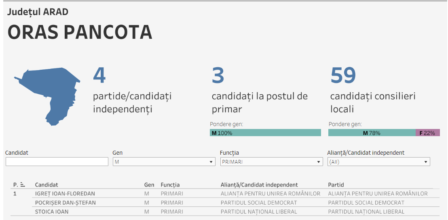Click the blue Pancota map shape

point(49,92)
